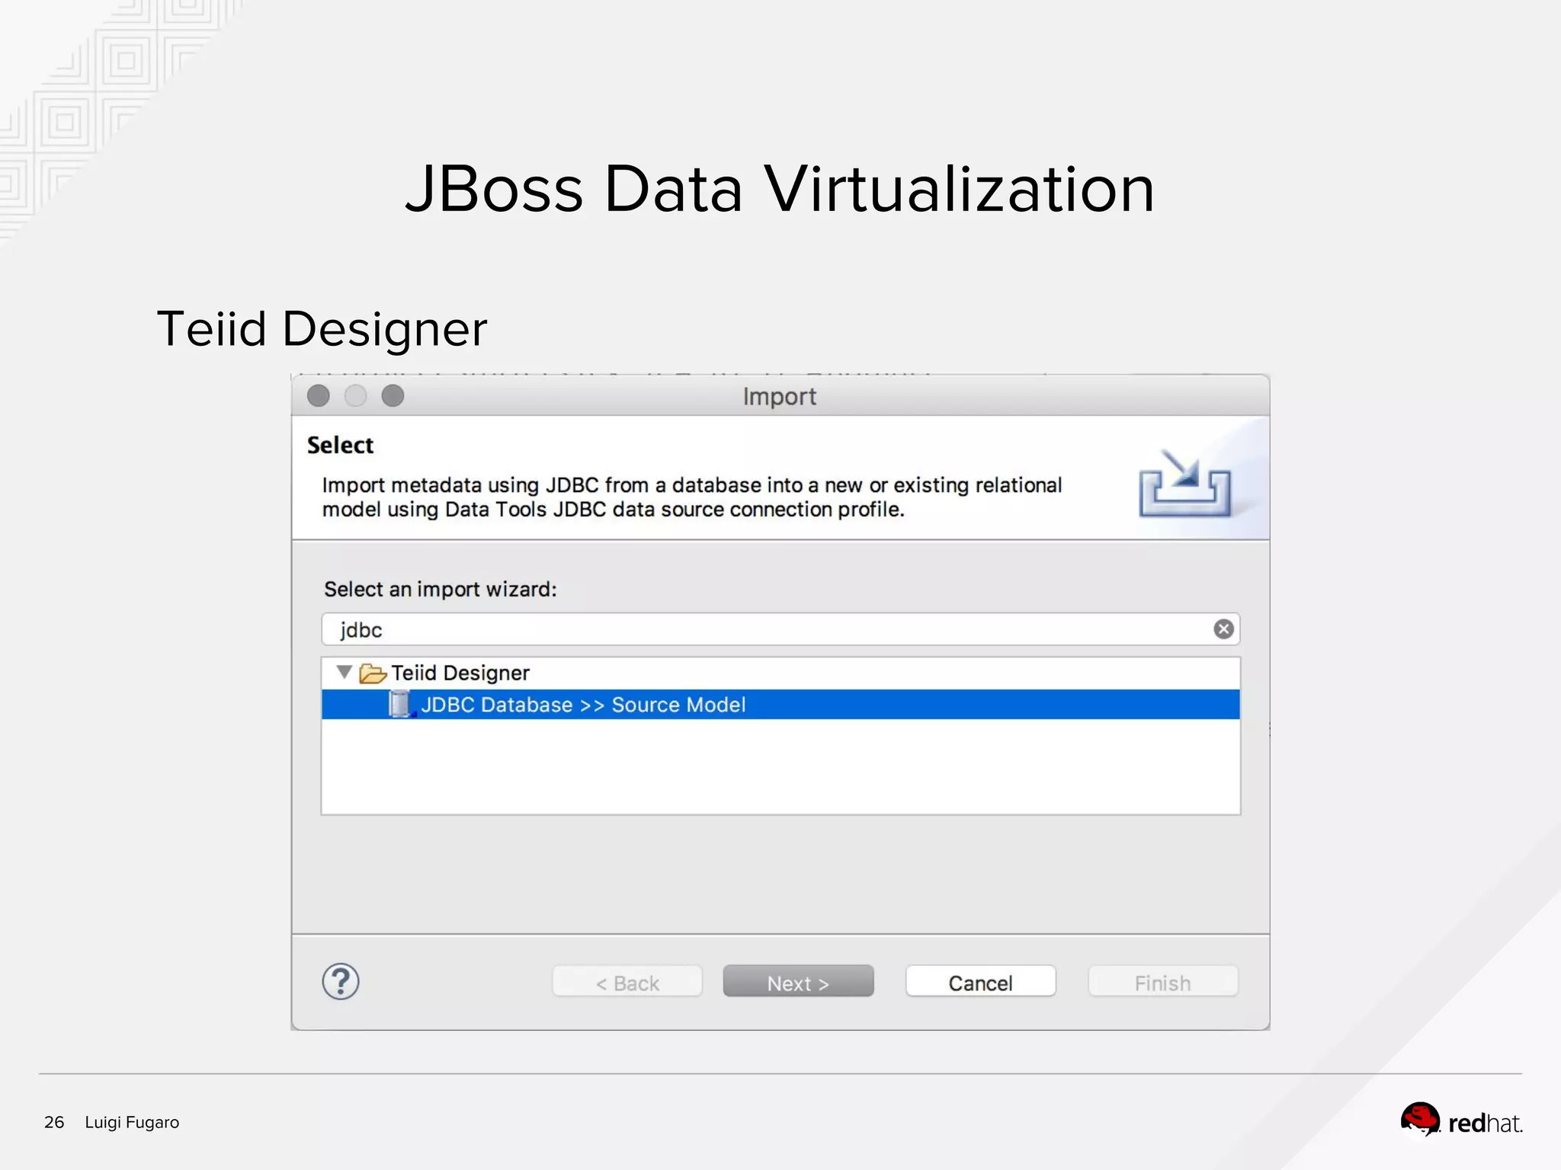Select the Teiid Designer tree label
This screenshot has width=1561, height=1170.
pos(460,673)
